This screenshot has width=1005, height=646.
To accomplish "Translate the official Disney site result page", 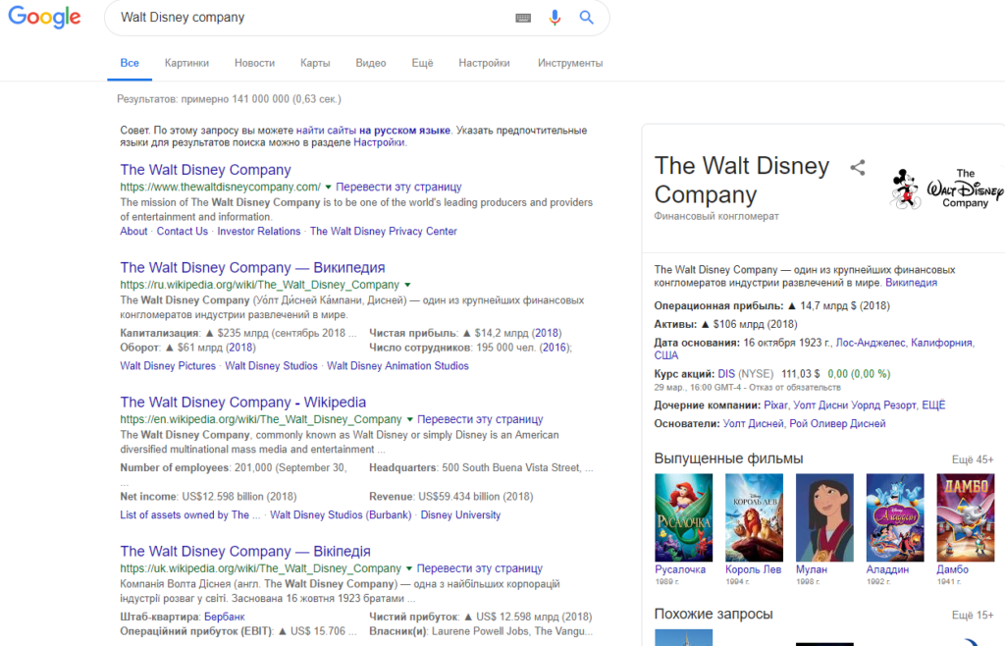I will coord(398,188).
